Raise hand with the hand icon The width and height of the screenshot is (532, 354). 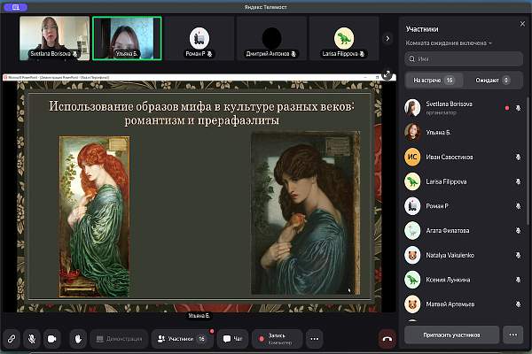[78, 338]
